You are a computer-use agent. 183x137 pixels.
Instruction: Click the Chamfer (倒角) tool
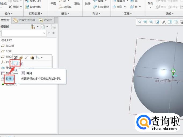pos(118,7)
